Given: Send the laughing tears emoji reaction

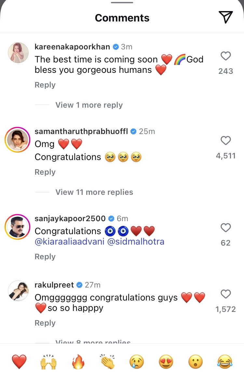Looking at the screenshot, I should pos(225,362).
